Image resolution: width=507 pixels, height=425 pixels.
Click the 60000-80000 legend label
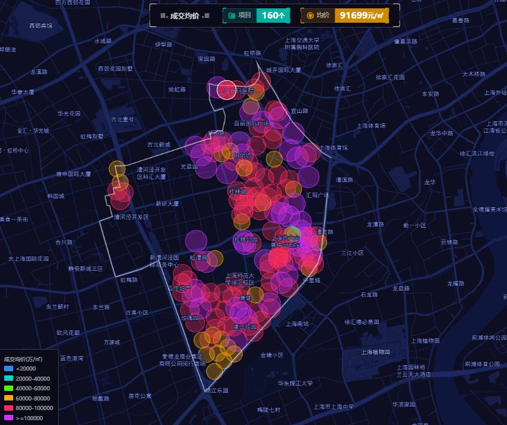pyautogui.click(x=33, y=398)
